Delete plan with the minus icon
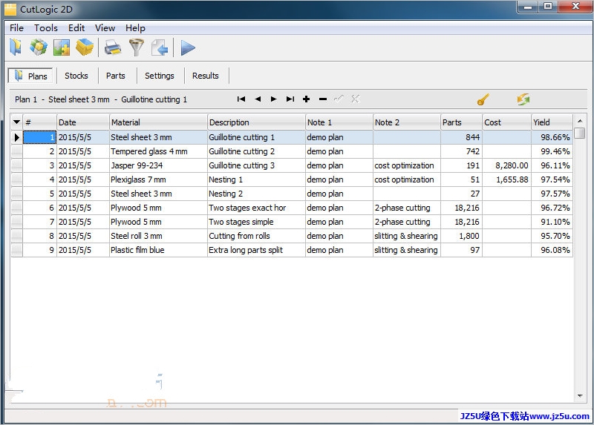This screenshot has width=594, height=425. tap(323, 99)
